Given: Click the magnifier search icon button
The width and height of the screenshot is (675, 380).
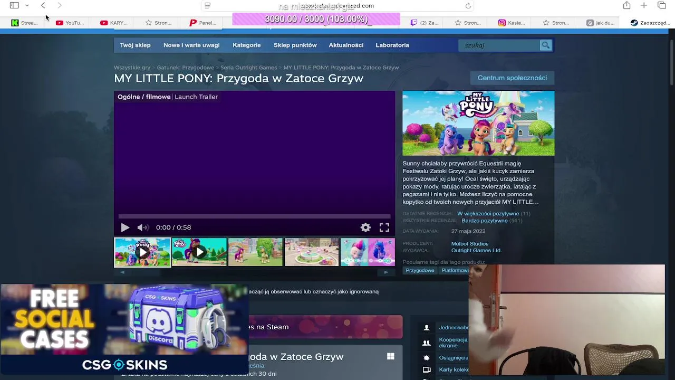Looking at the screenshot, I should click(x=546, y=45).
